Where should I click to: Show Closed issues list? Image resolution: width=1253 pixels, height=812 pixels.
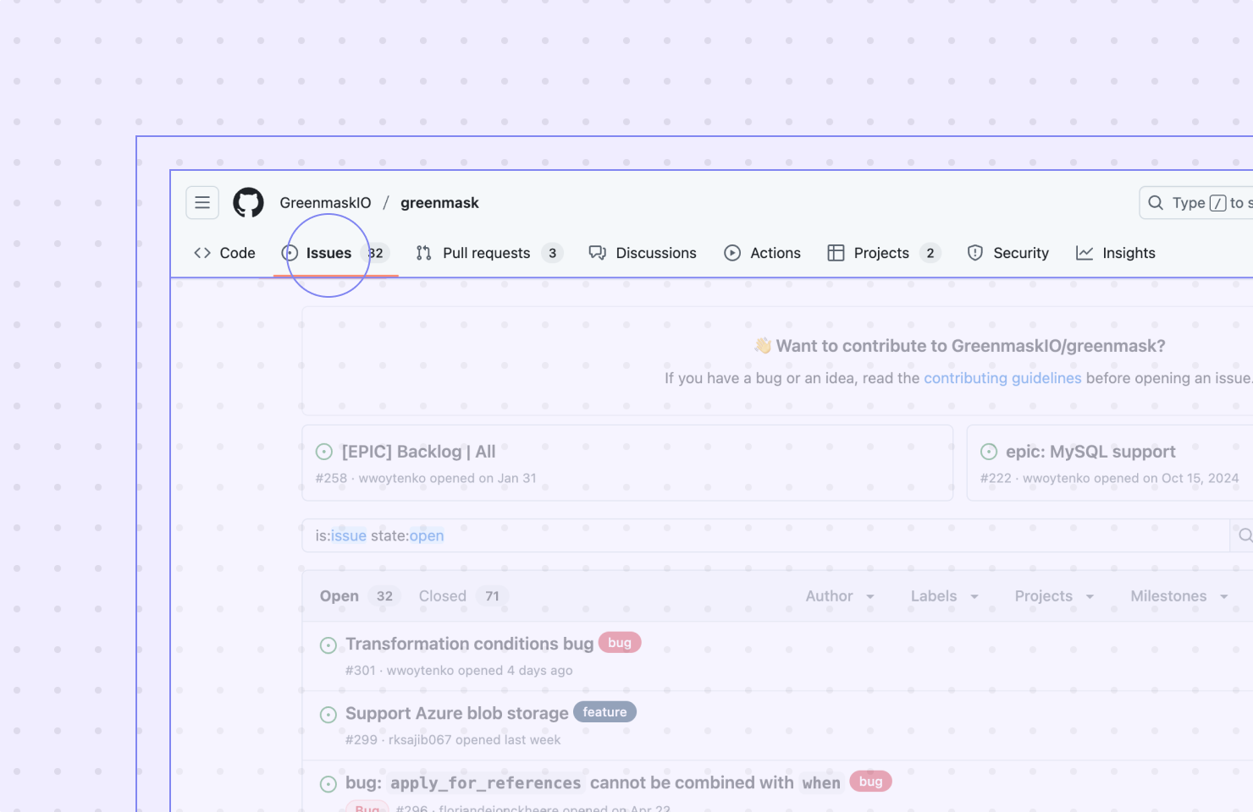463,596
